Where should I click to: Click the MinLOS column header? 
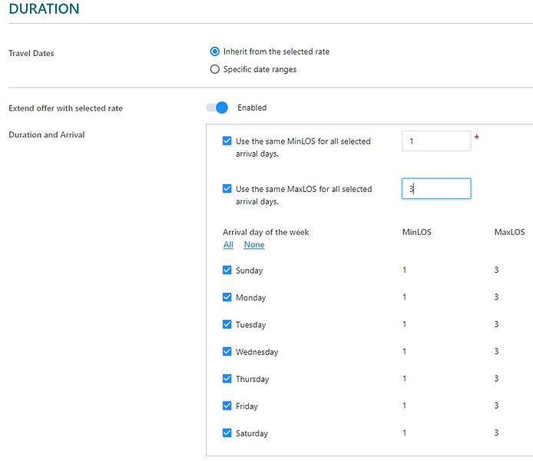(416, 232)
